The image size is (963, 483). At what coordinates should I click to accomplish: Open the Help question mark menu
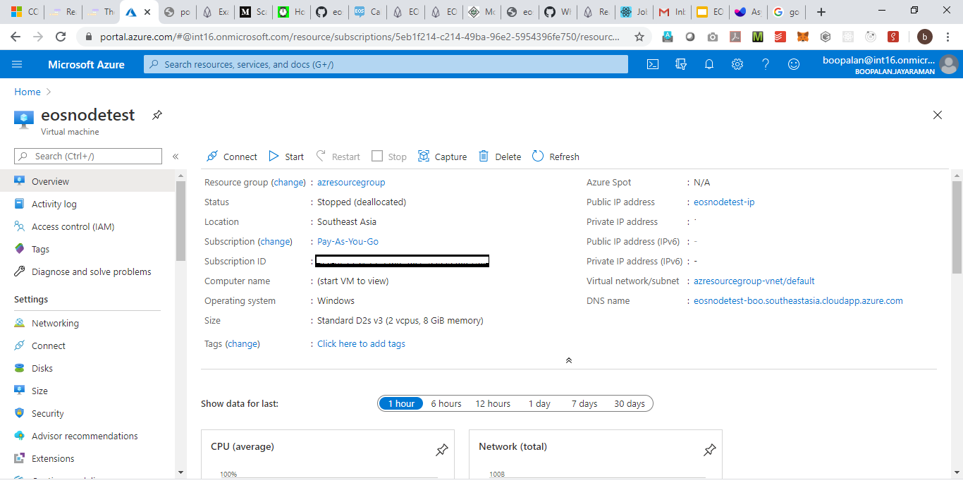(x=766, y=64)
